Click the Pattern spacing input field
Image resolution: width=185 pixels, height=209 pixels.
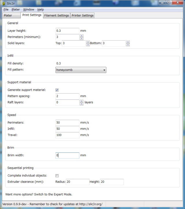tap(67, 96)
